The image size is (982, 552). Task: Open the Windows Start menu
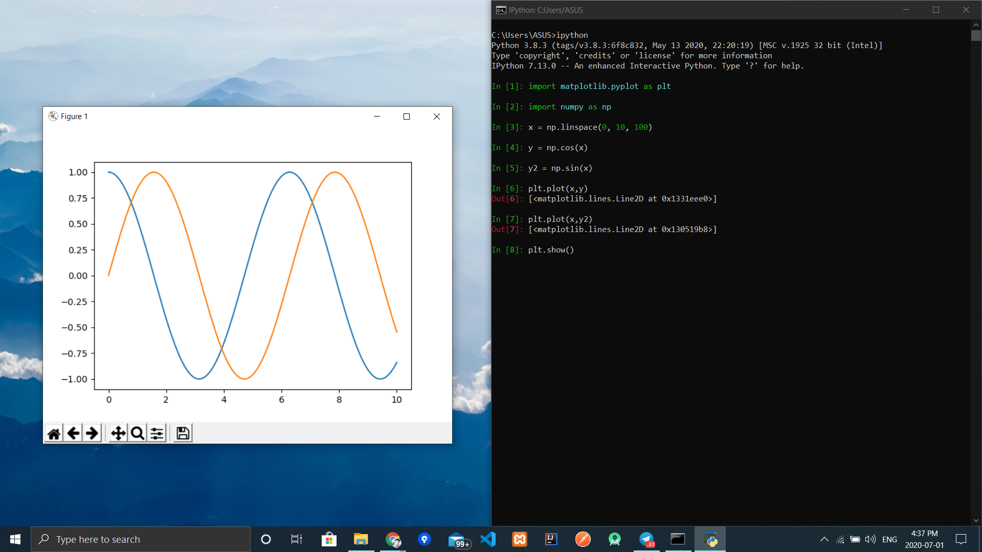tap(15, 539)
